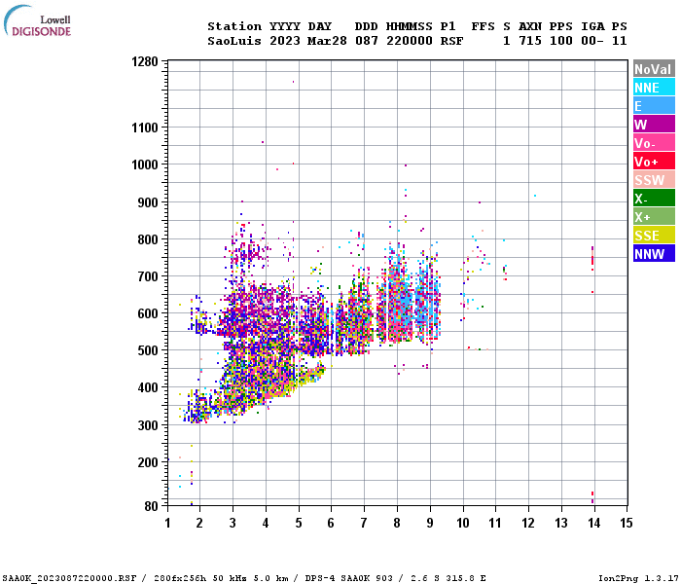Select the X- dark green legend swatch
681x584 pixels.
tap(654, 198)
